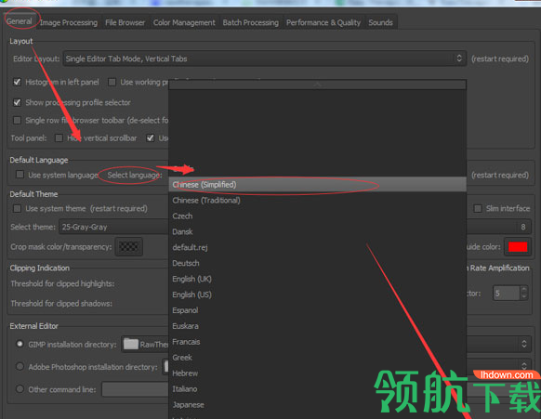Toggle Histogram in left panel checkbox

[17, 82]
